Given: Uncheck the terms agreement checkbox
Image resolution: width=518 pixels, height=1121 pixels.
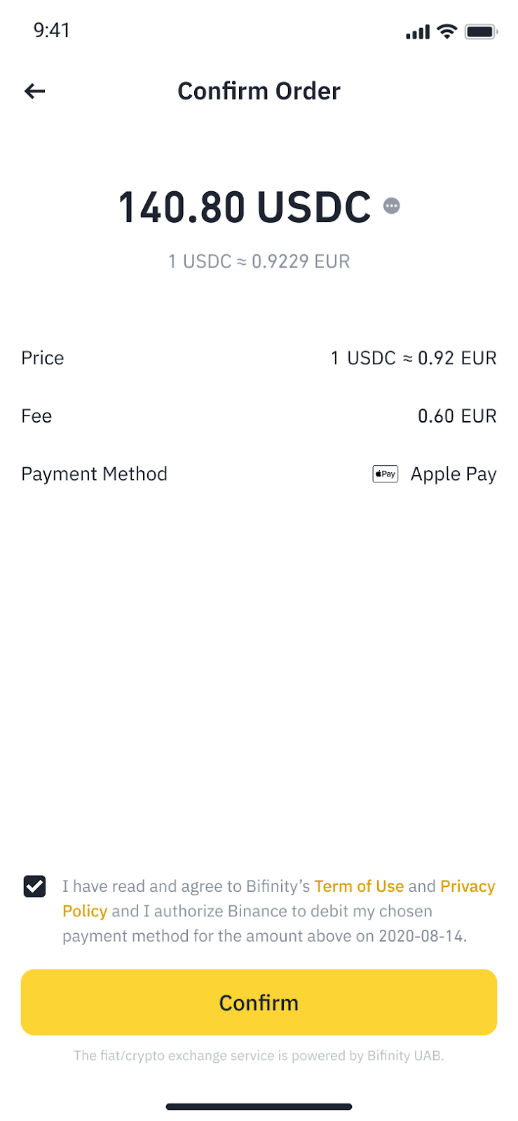Looking at the screenshot, I should pos(34,886).
